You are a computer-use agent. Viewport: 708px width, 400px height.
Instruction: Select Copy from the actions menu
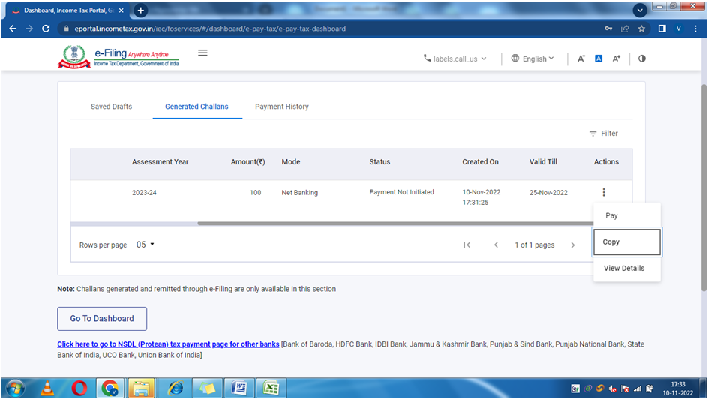pos(626,242)
